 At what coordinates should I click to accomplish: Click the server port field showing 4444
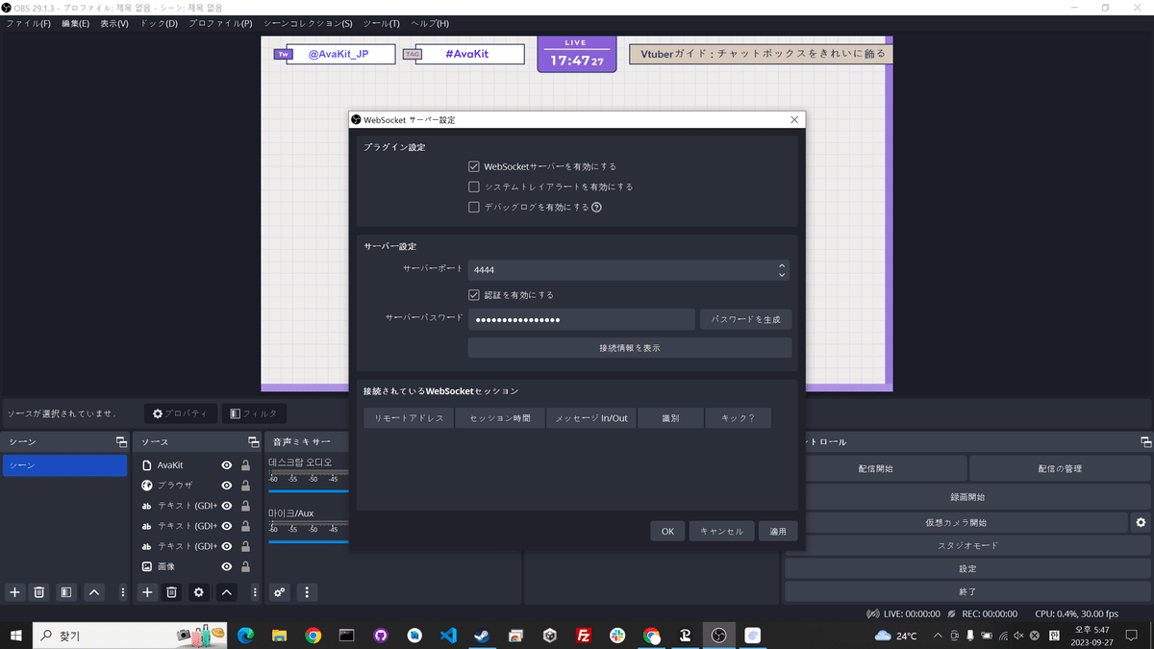pos(615,269)
